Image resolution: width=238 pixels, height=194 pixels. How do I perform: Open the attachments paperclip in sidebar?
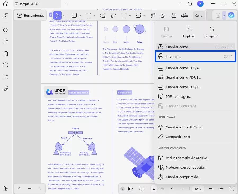pos(6,89)
